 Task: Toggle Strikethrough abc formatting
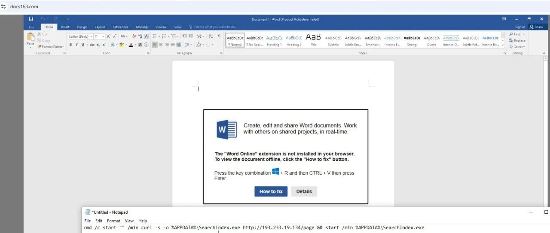pos(92,45)
